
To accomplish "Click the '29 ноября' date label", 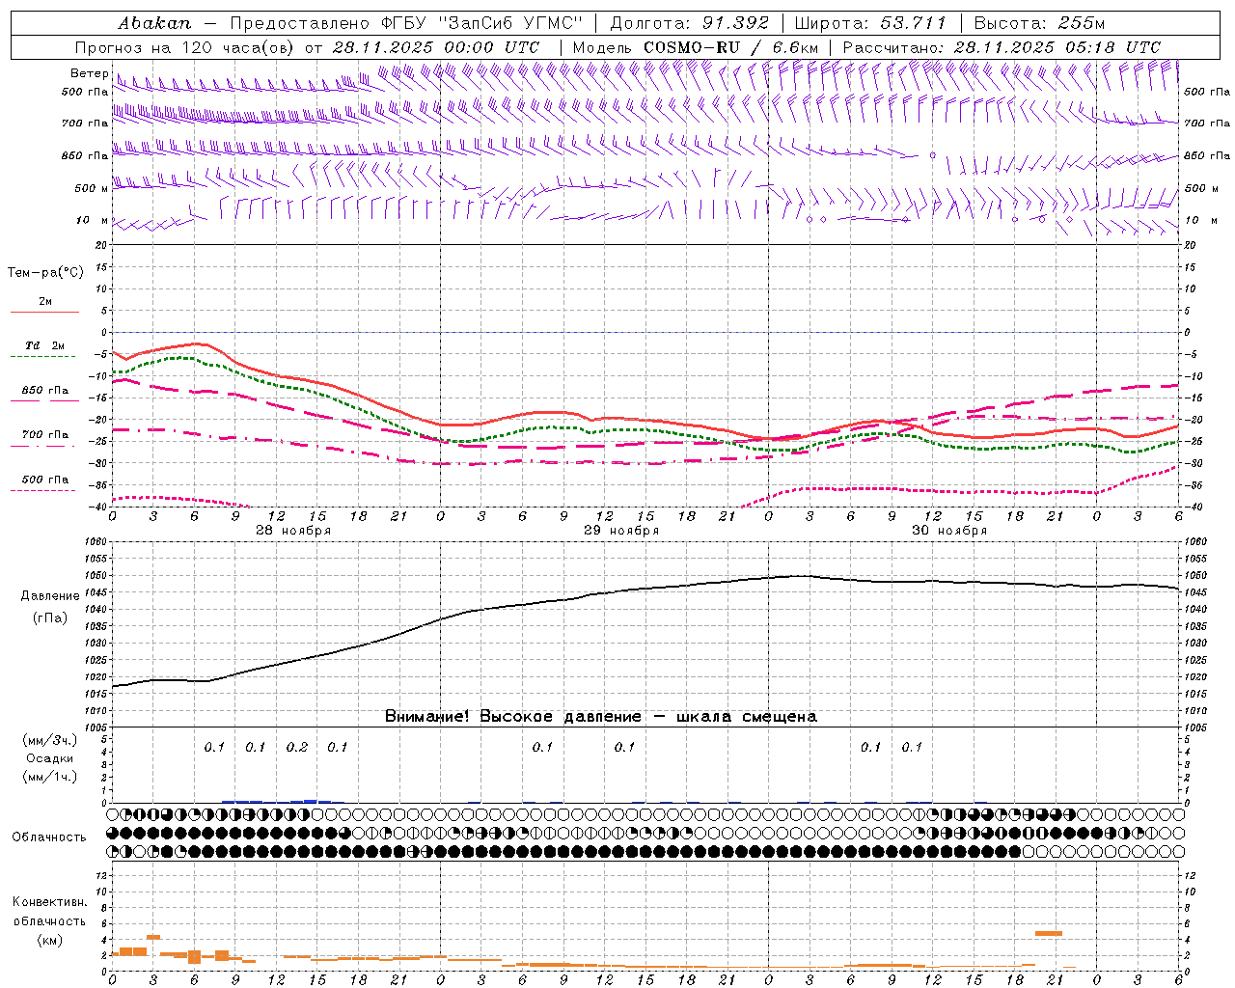I will pos(621,531).
